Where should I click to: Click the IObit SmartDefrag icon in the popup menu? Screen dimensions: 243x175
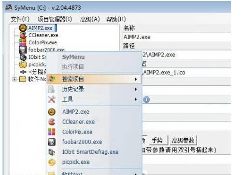pyautogui.click(x=52, y=152)
